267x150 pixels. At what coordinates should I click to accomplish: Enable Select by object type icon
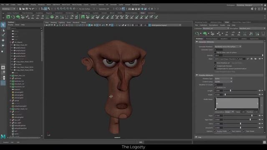45,9
